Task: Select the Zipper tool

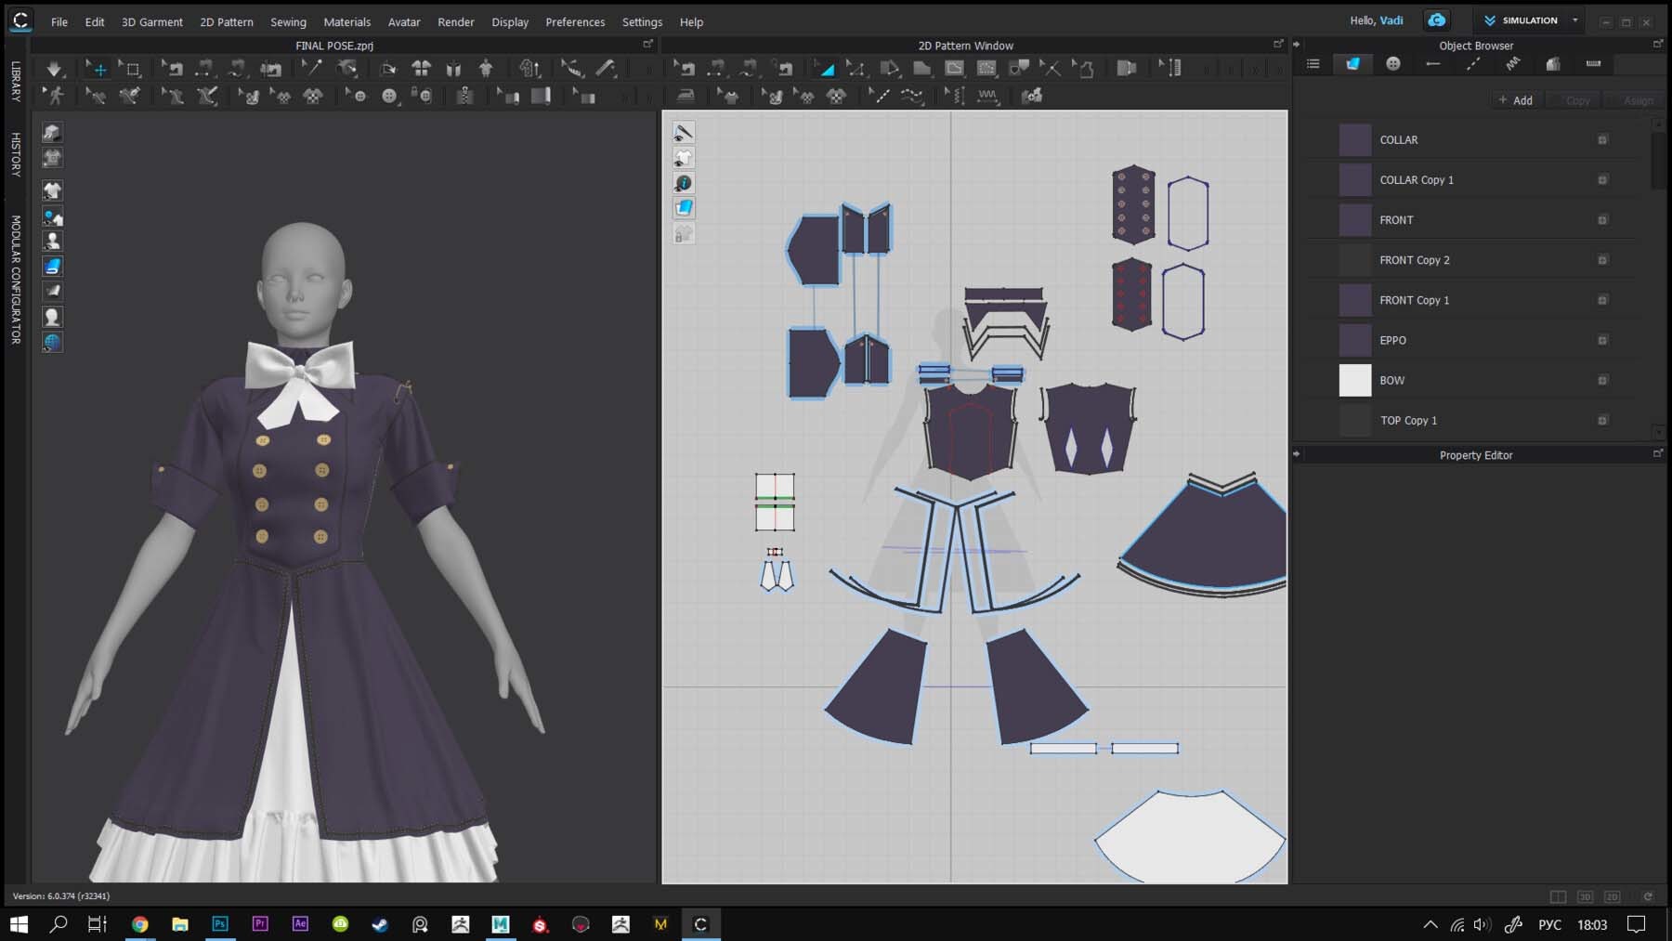Action: coord(465,96)
